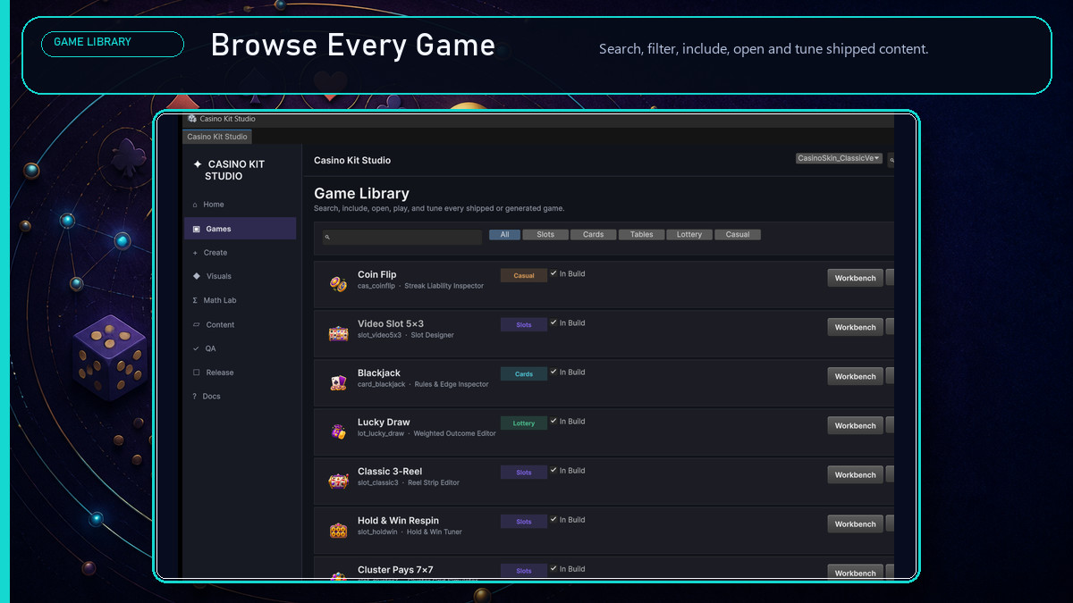The width and height of the screenshot is (1073, 603).
Task: Open Docs in the sidebar
Action: pyautogui.click(x=240, y=396)
